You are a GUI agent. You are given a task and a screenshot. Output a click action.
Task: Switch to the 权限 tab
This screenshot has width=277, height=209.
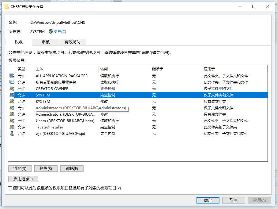19,42
